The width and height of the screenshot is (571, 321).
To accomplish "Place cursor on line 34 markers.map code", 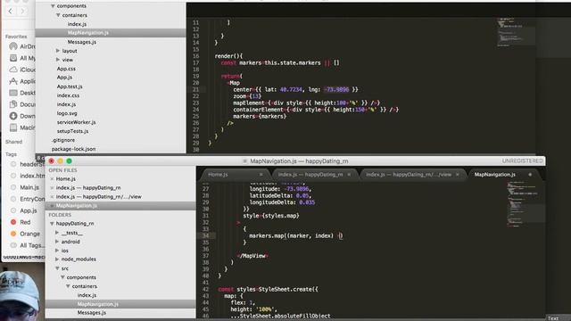I will click(295, 235).
